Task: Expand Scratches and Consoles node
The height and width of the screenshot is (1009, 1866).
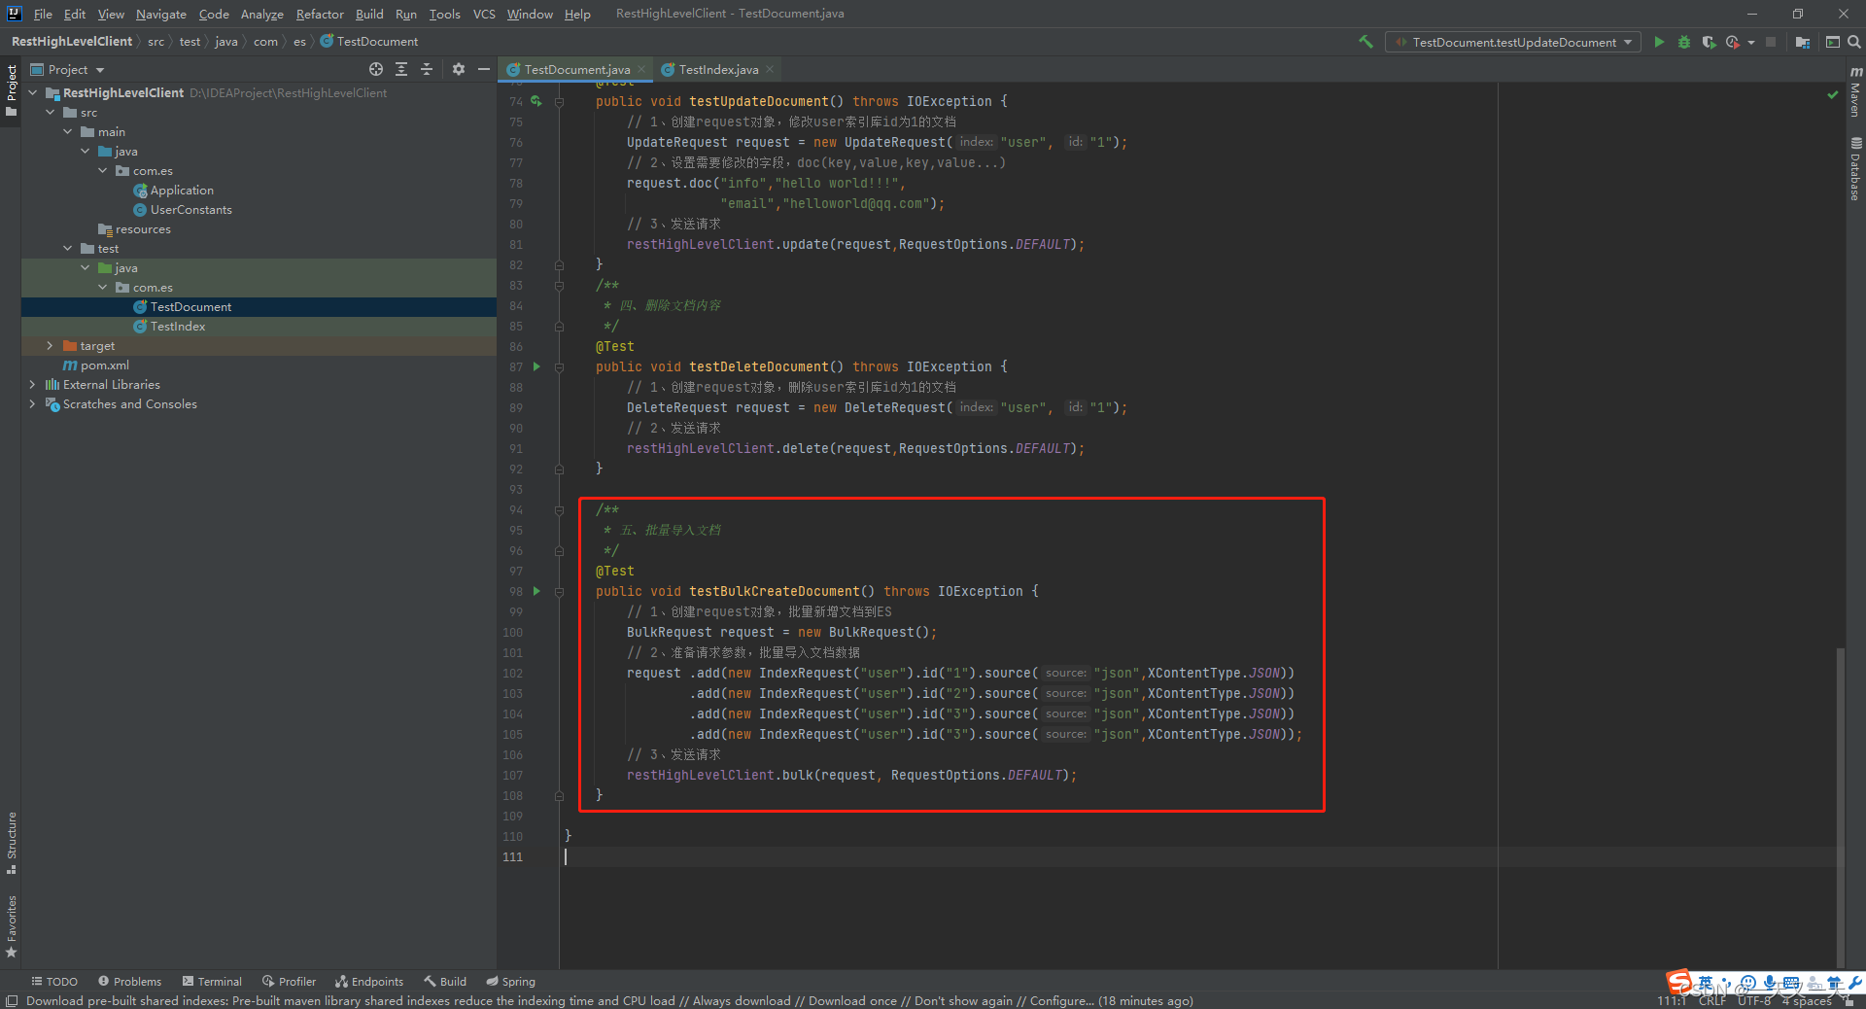Action: pyautogui.click(x=33, y=404)
